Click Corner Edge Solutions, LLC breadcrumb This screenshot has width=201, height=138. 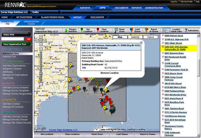click(14, 12)
